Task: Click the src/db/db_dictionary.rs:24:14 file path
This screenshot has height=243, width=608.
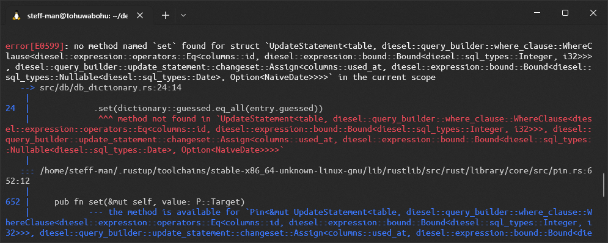Action: (x=111, y=88)
